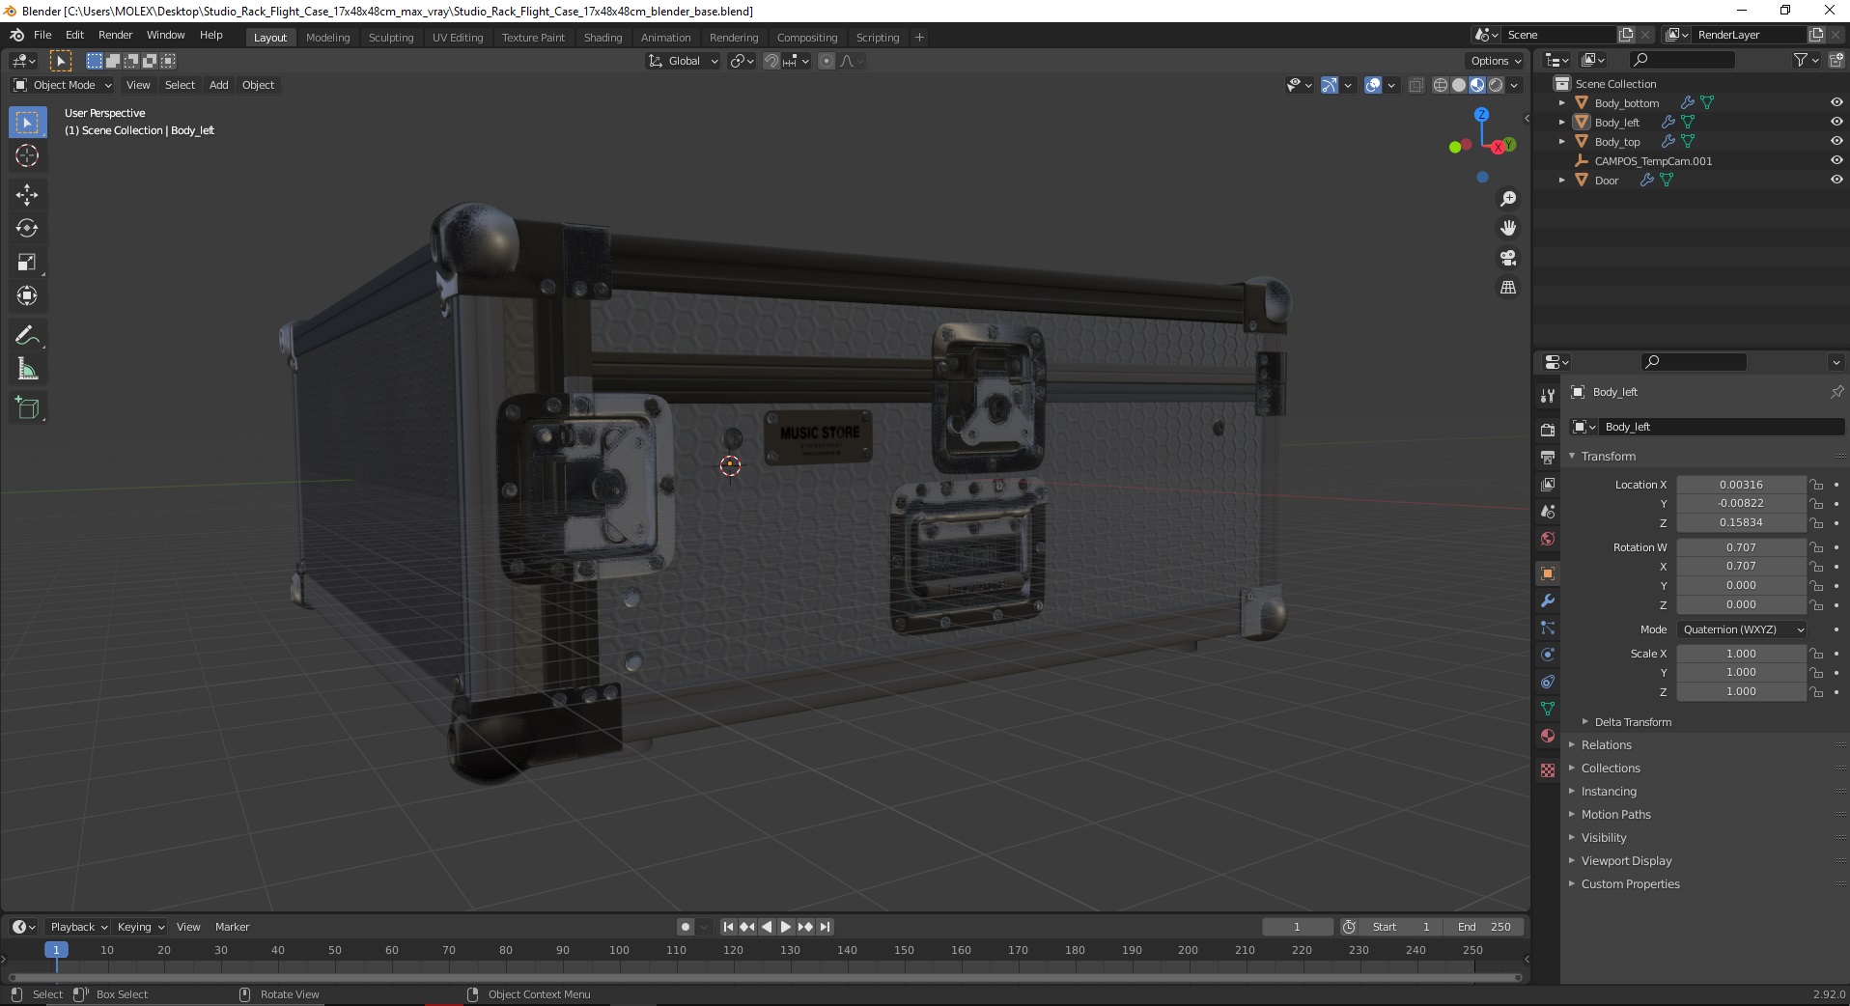Activate the Transform tool
The width and height of the screenshot is (1850, 1006).
[x=27, y=296]
